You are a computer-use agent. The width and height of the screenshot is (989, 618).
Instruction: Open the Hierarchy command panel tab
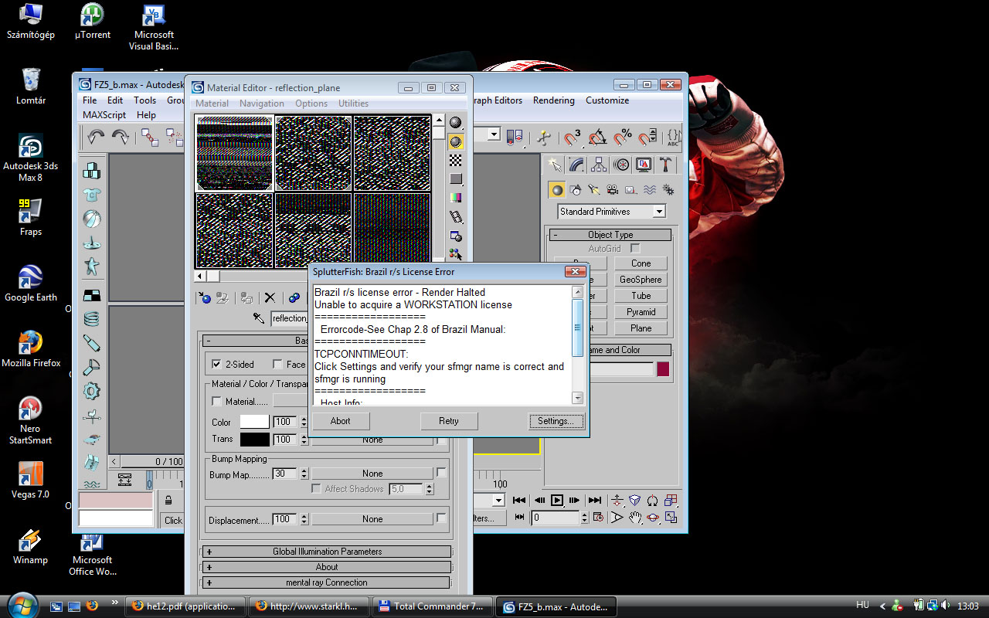coord(599,165)
